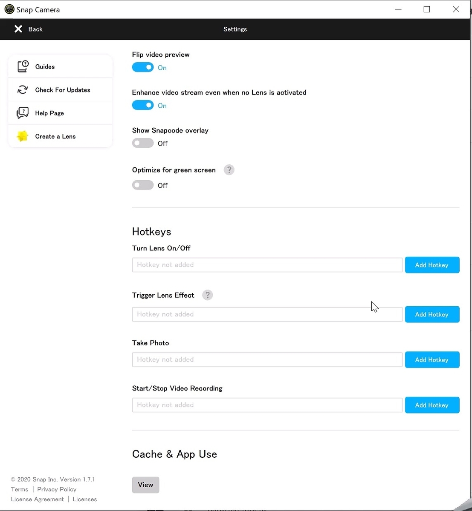Open the License Agreement link
This screenshot has height=511, width=472.
pos(38,499)
